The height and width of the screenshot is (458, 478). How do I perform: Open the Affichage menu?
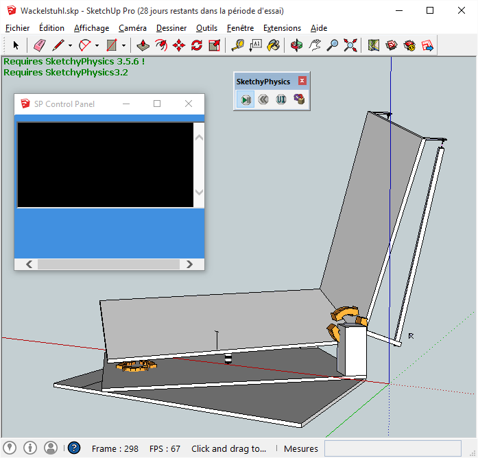coord(91,28)
